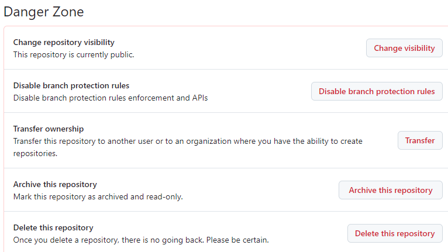Click the 'Please be certain.' sentence
The image size is (448, 252).
(x=237, y=240)
